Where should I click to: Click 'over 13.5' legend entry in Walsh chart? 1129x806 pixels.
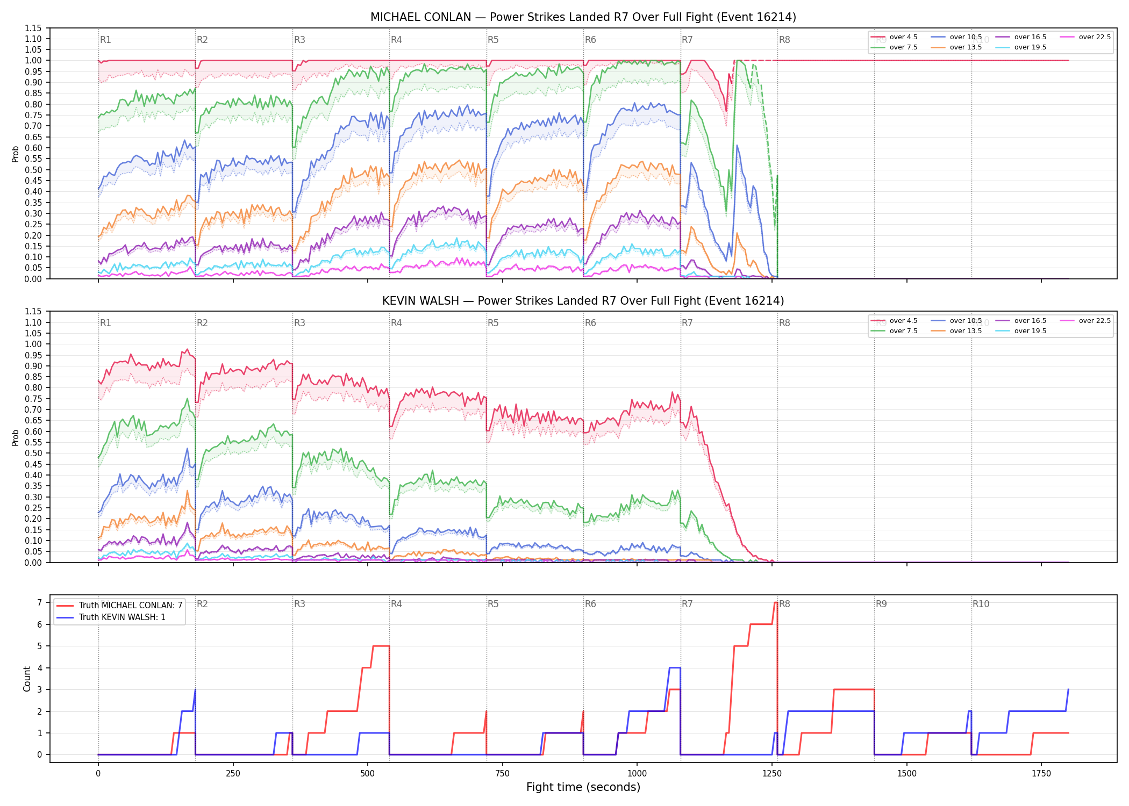(x=956, y=331)
